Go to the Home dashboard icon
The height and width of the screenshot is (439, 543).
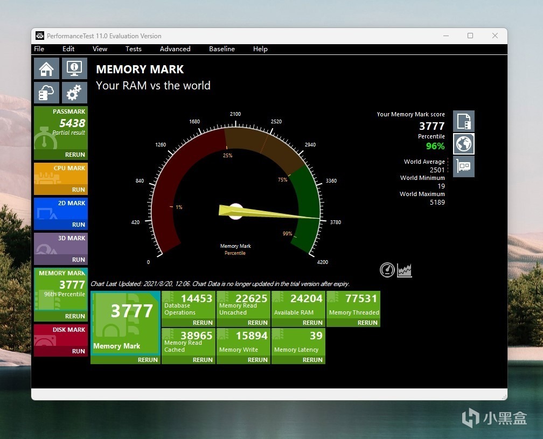pos(46,68)
